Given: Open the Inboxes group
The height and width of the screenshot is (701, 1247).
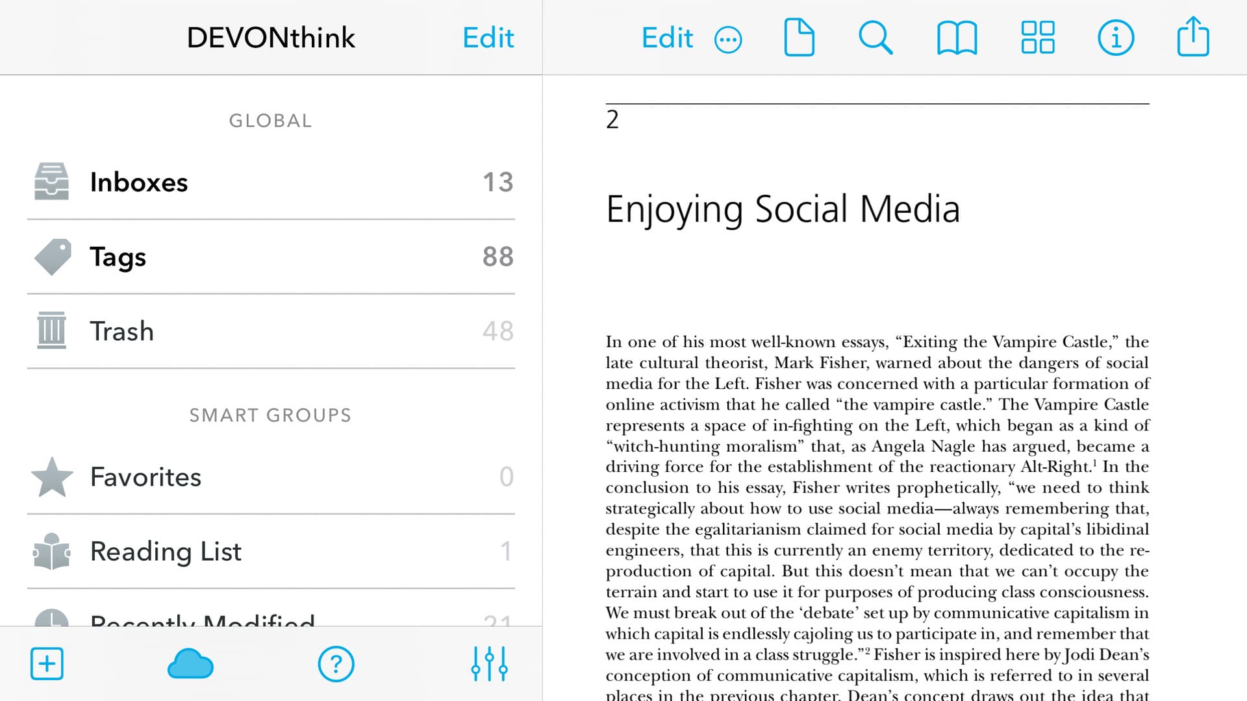Looking at the screenshot, I should click(271, 182).
